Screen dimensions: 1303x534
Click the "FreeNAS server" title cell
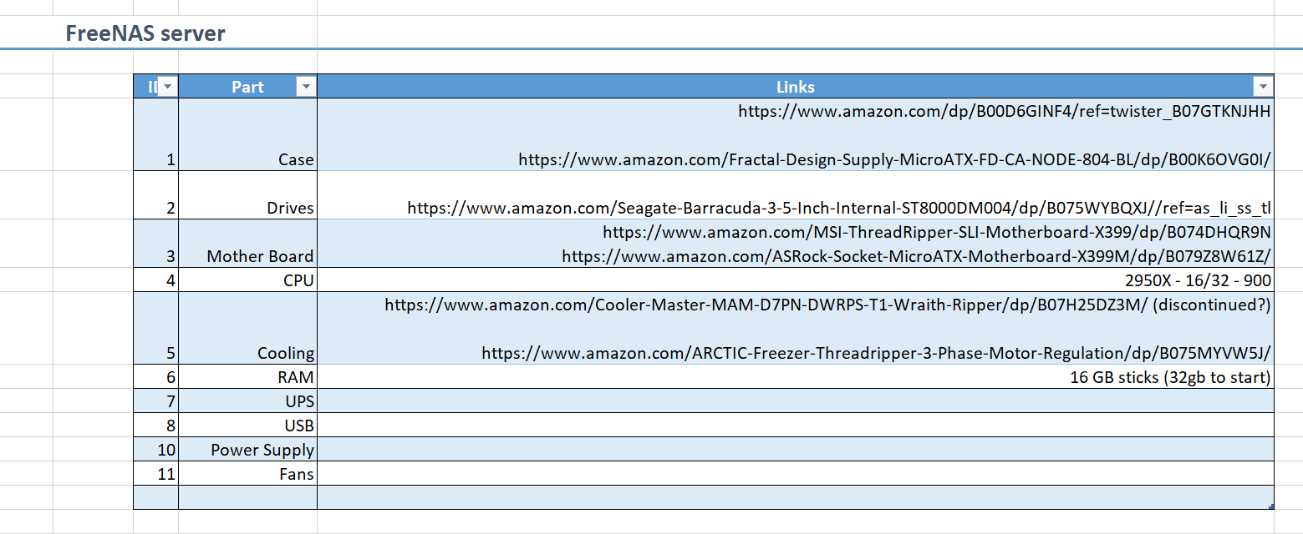(145, 33)
